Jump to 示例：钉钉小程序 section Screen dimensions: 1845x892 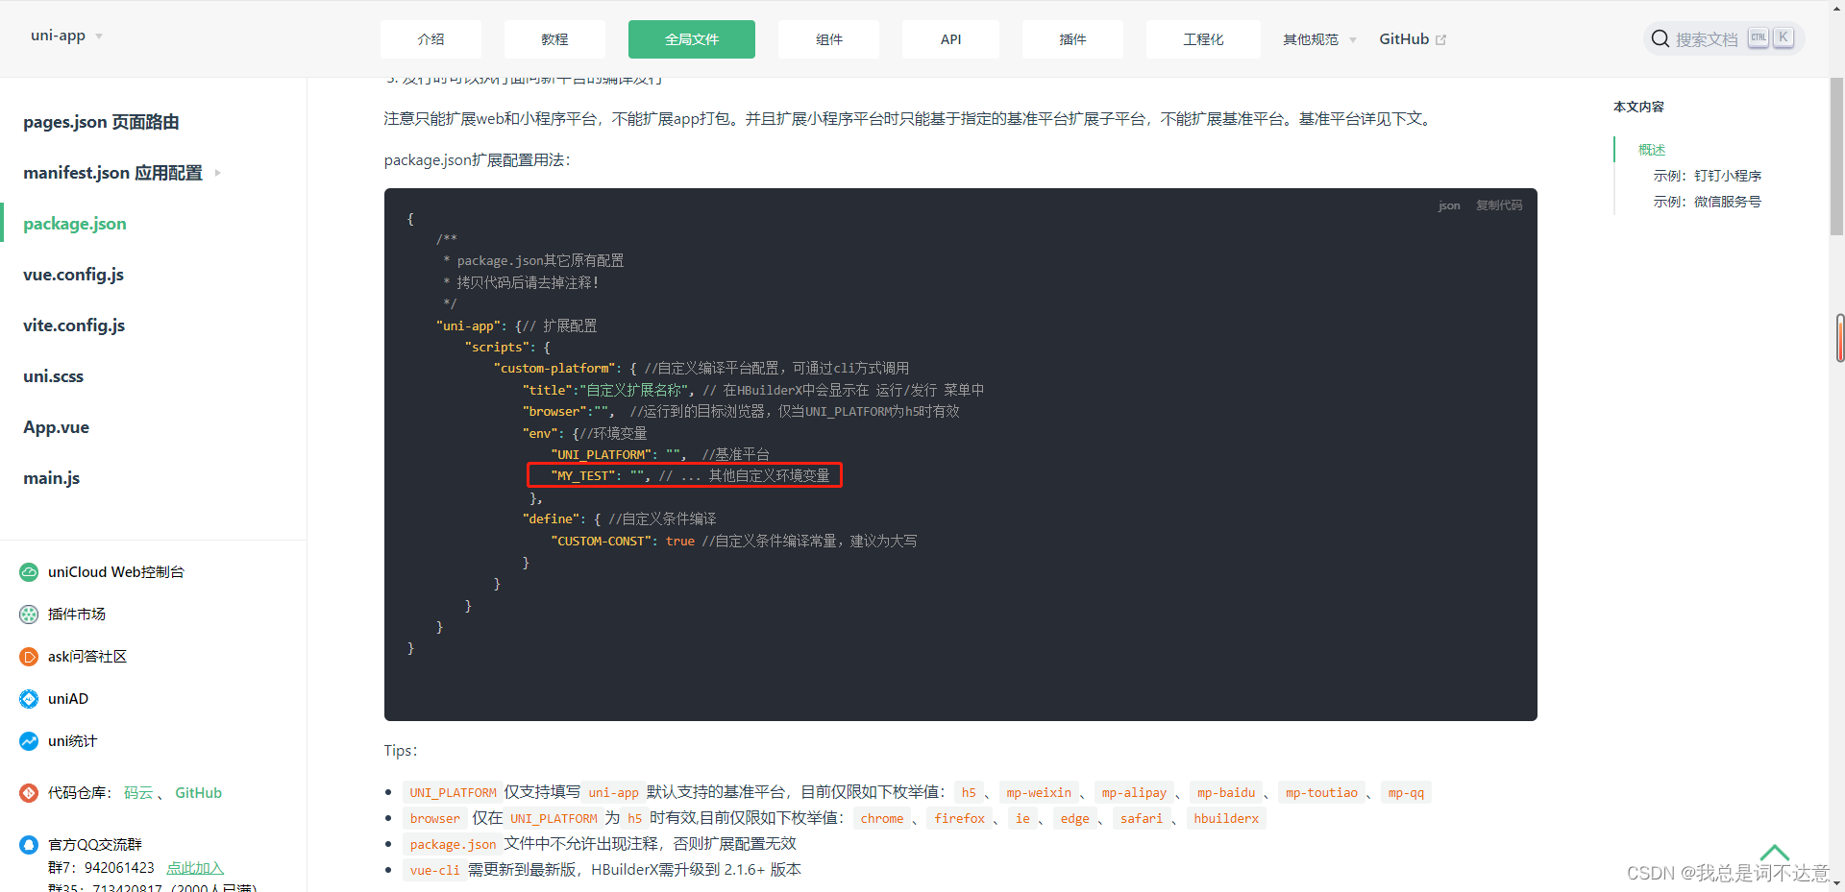coord(1707,176)
